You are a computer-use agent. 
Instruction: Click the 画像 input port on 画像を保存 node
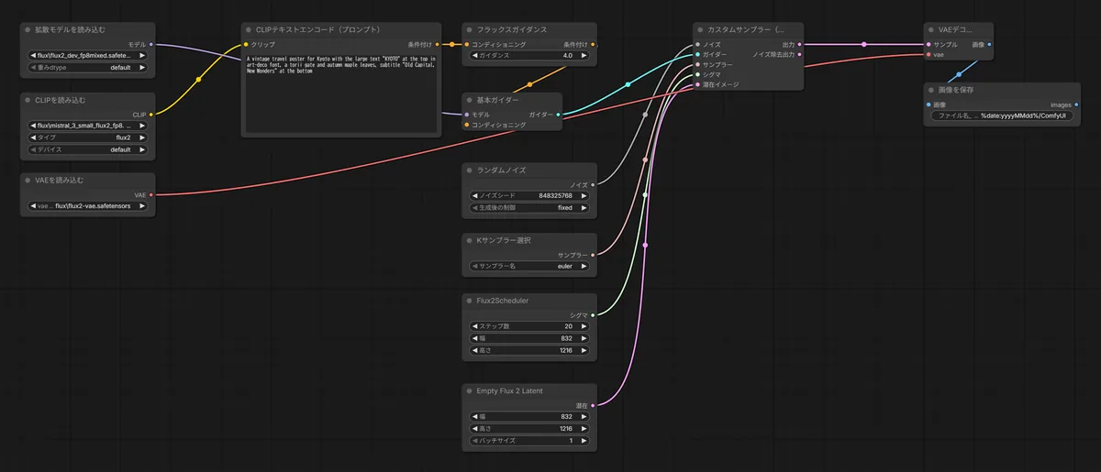pos(929,104)
